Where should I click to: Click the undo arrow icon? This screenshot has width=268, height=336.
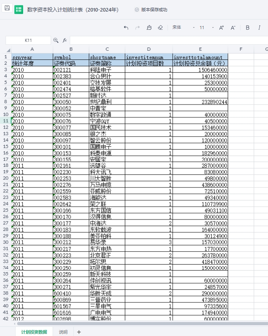click(x=126, y=28)
